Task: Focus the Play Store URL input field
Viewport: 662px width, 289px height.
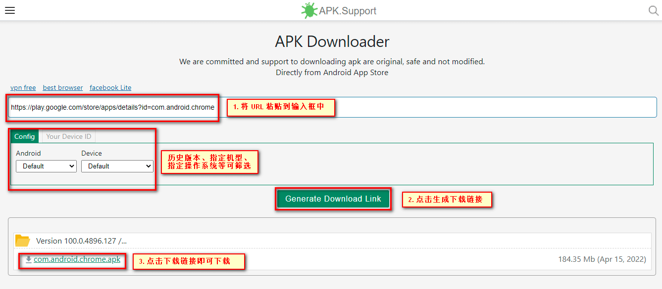Action: [x=396, y=107]
